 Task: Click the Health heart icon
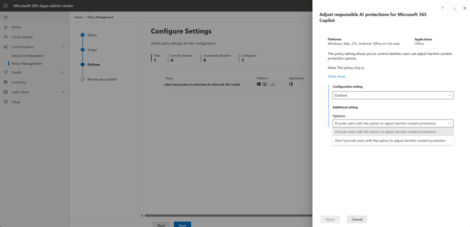point(5,72)
